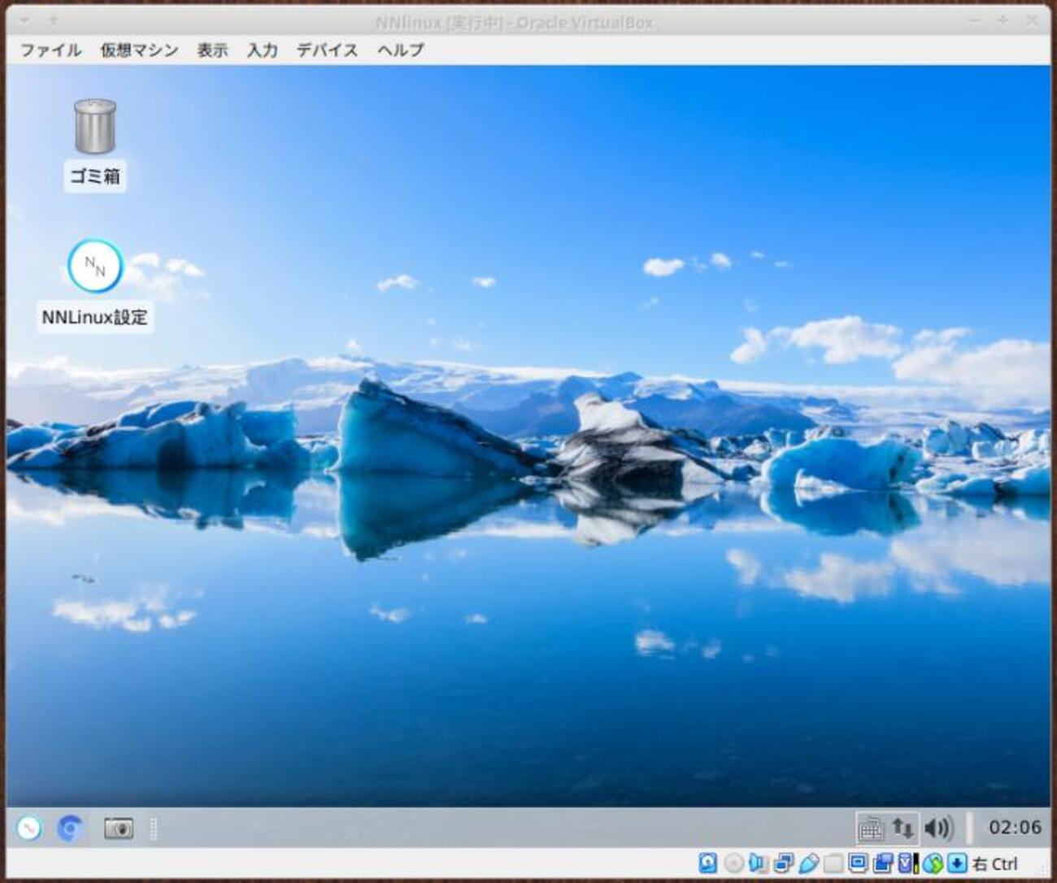Click the display indicator in VirtualBox status bar
Viewport: 1057px width, 883px height.
tap(858, 863)
